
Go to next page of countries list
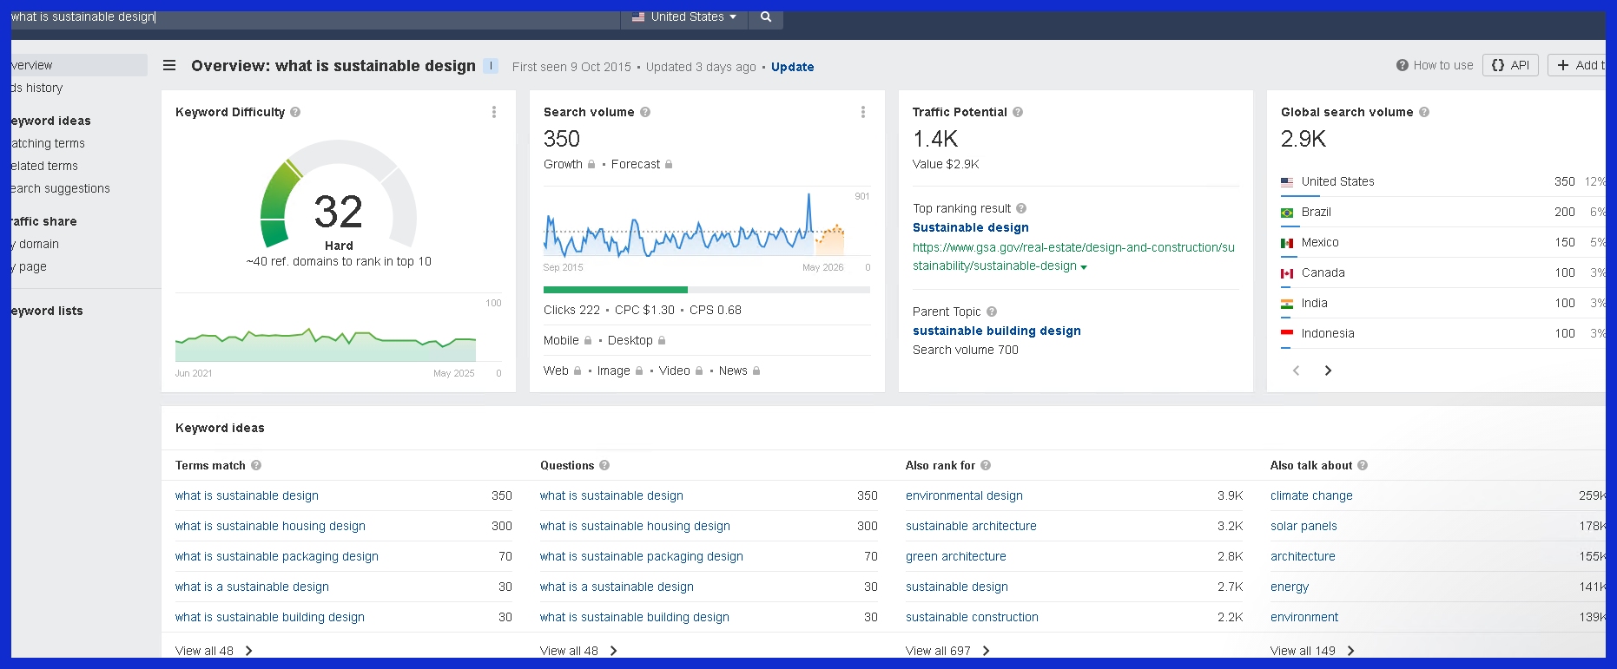tap(1328, 371)
